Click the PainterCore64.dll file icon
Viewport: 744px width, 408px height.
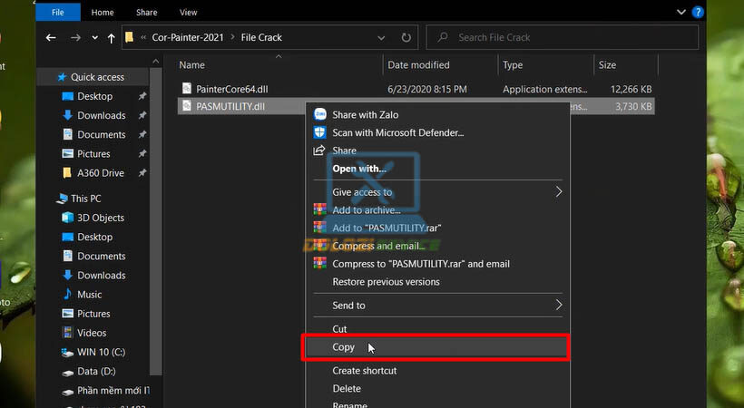coord(187,89)
